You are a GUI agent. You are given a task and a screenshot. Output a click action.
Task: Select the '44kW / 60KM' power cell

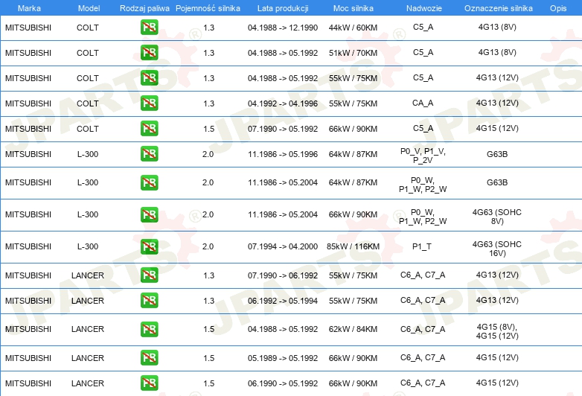[x=353, y=28]
